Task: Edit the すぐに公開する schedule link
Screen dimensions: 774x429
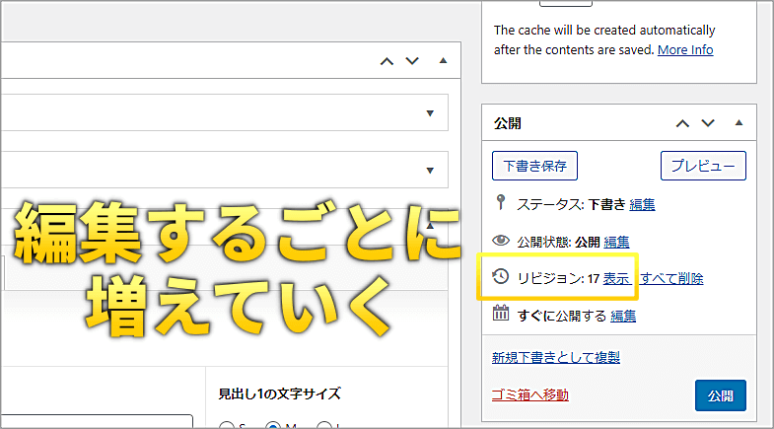Action: pos(623,316)
